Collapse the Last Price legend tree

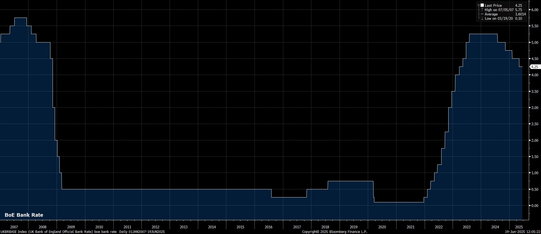click(479, 5)
